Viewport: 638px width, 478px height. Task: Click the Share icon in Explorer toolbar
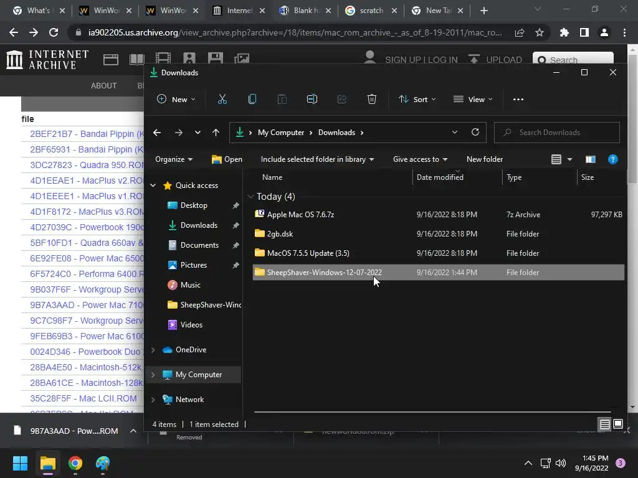(342, 99)
